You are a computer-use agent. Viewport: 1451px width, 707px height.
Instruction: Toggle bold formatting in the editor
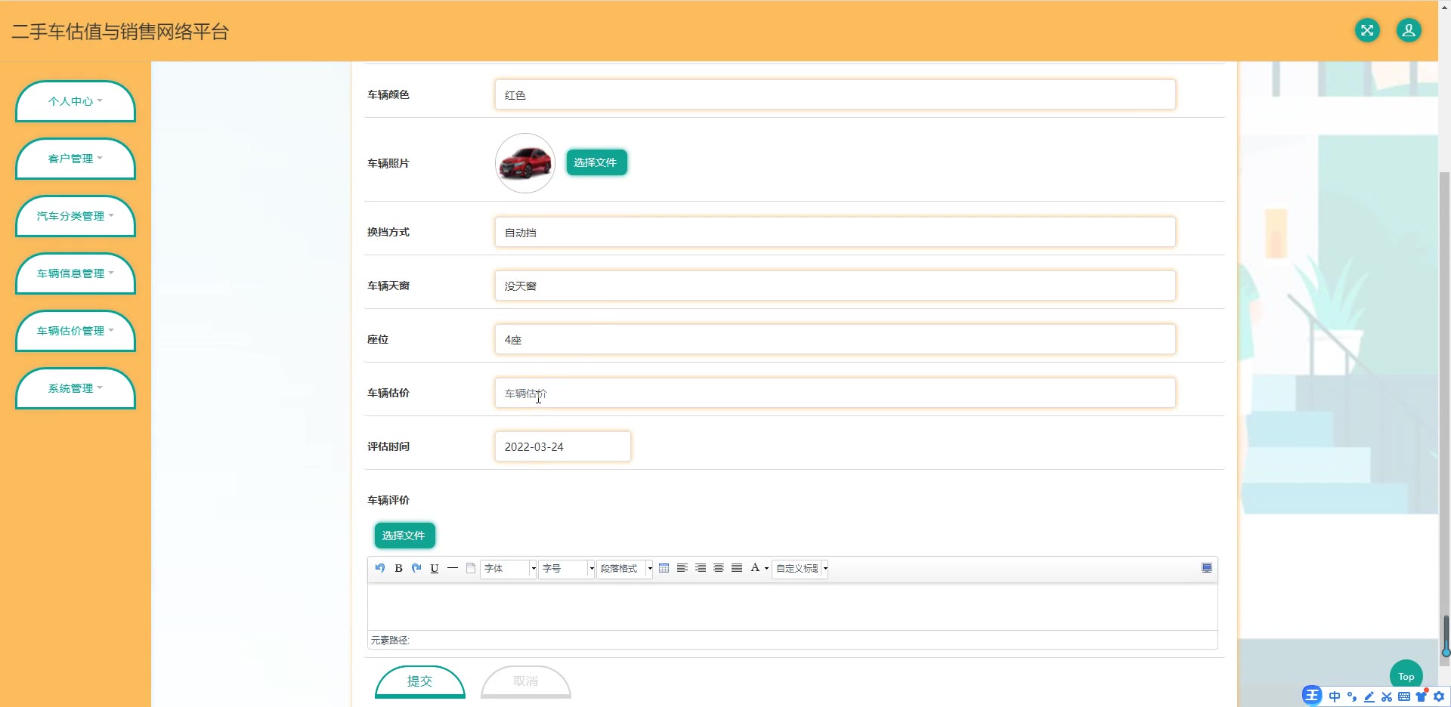398,568
